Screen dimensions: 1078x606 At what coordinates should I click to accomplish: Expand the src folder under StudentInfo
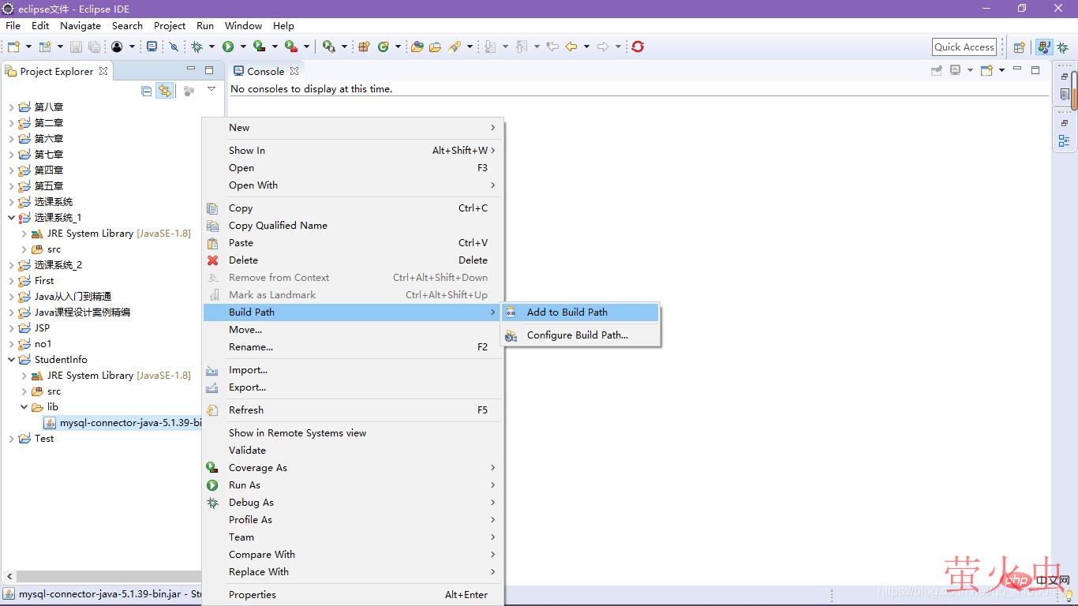click(x=24, y=391)
